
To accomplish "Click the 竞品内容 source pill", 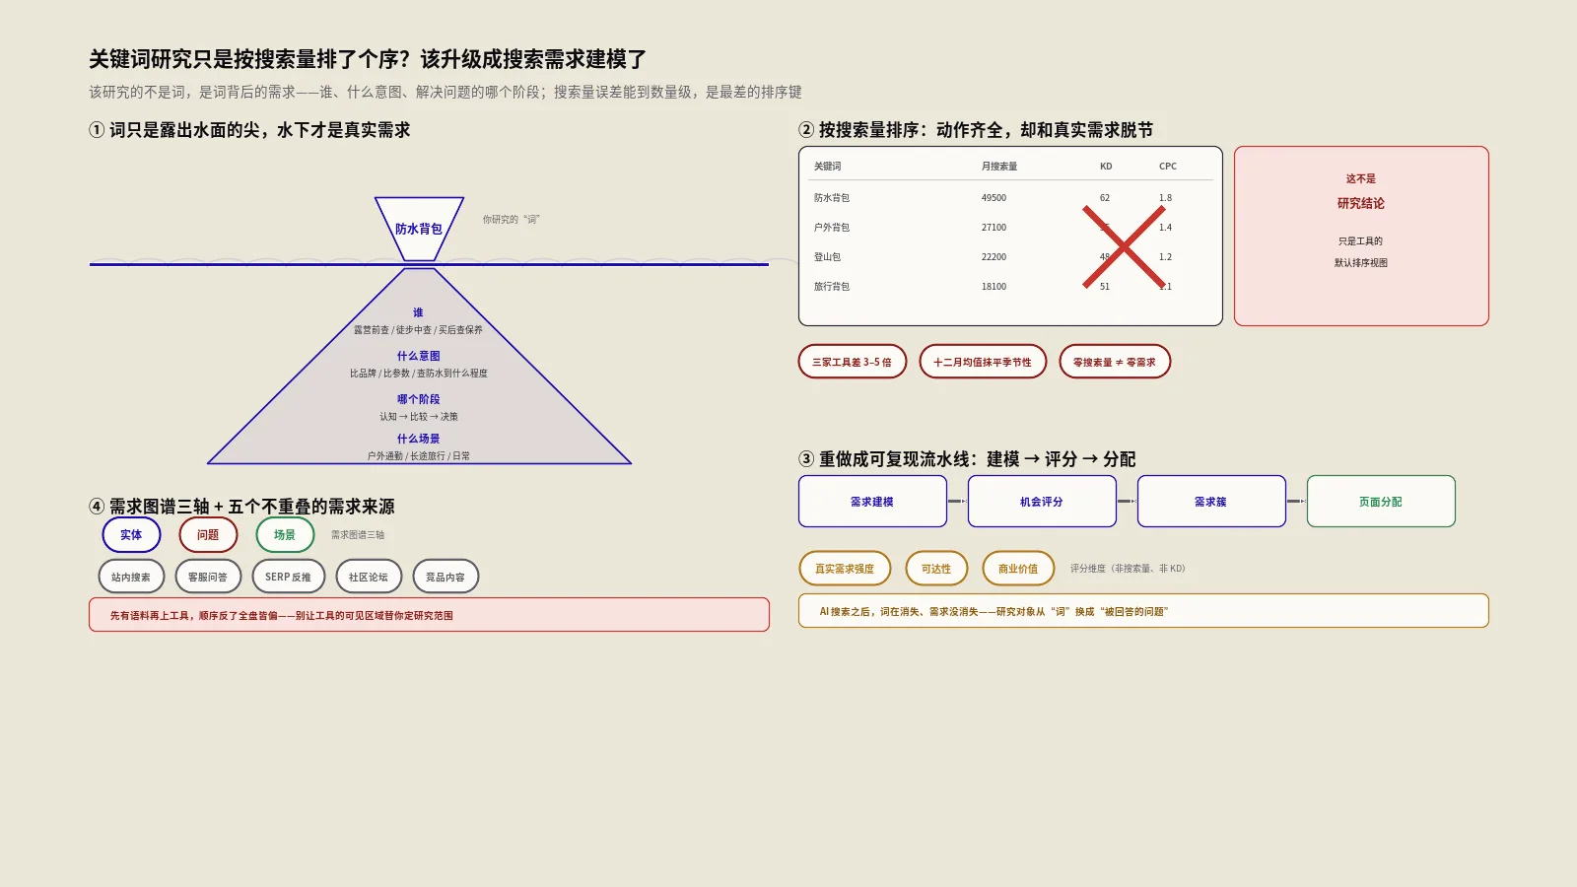I will 446,577.
